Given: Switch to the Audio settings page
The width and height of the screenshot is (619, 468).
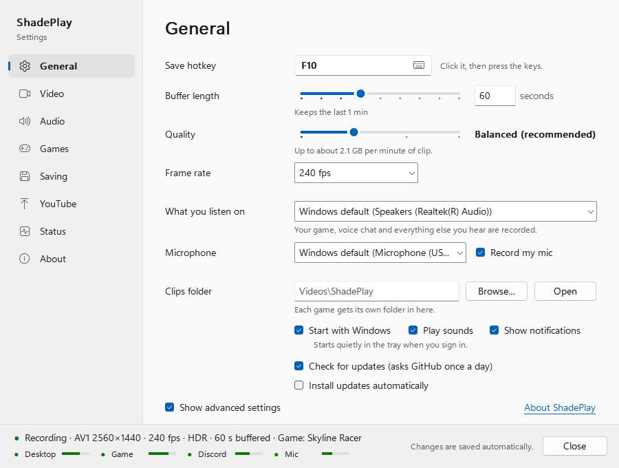Looking at the screenshot, I should tap(72, 121).
